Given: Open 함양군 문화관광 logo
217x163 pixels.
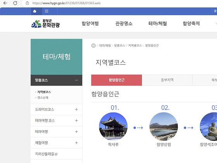Looking at the screenshot, I should [x=45, y=24].
